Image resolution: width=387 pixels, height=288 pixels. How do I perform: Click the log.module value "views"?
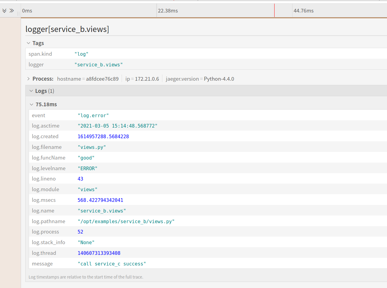87,189
